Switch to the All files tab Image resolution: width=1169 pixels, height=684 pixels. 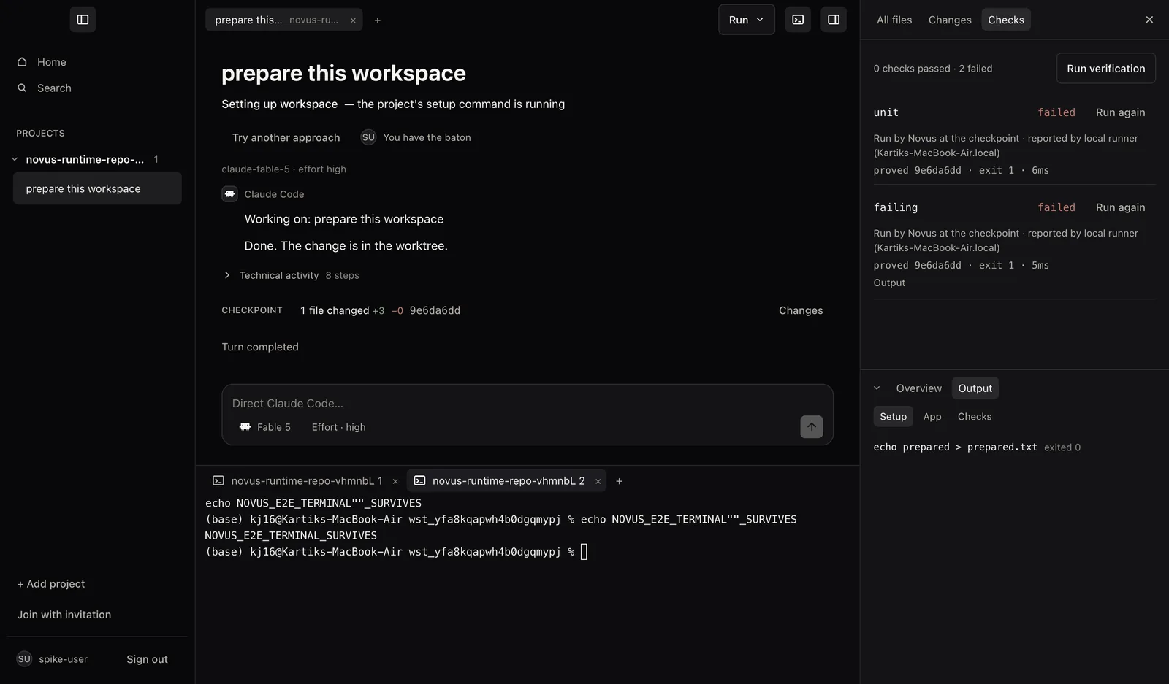(894, 20)
